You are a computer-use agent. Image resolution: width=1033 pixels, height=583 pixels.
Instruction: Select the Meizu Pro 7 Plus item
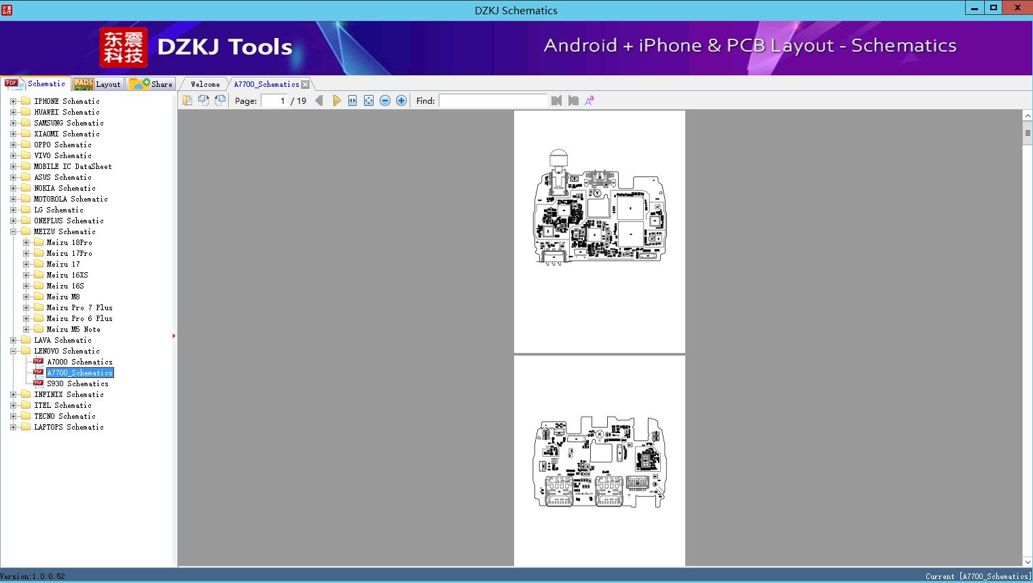coord(79,307)
